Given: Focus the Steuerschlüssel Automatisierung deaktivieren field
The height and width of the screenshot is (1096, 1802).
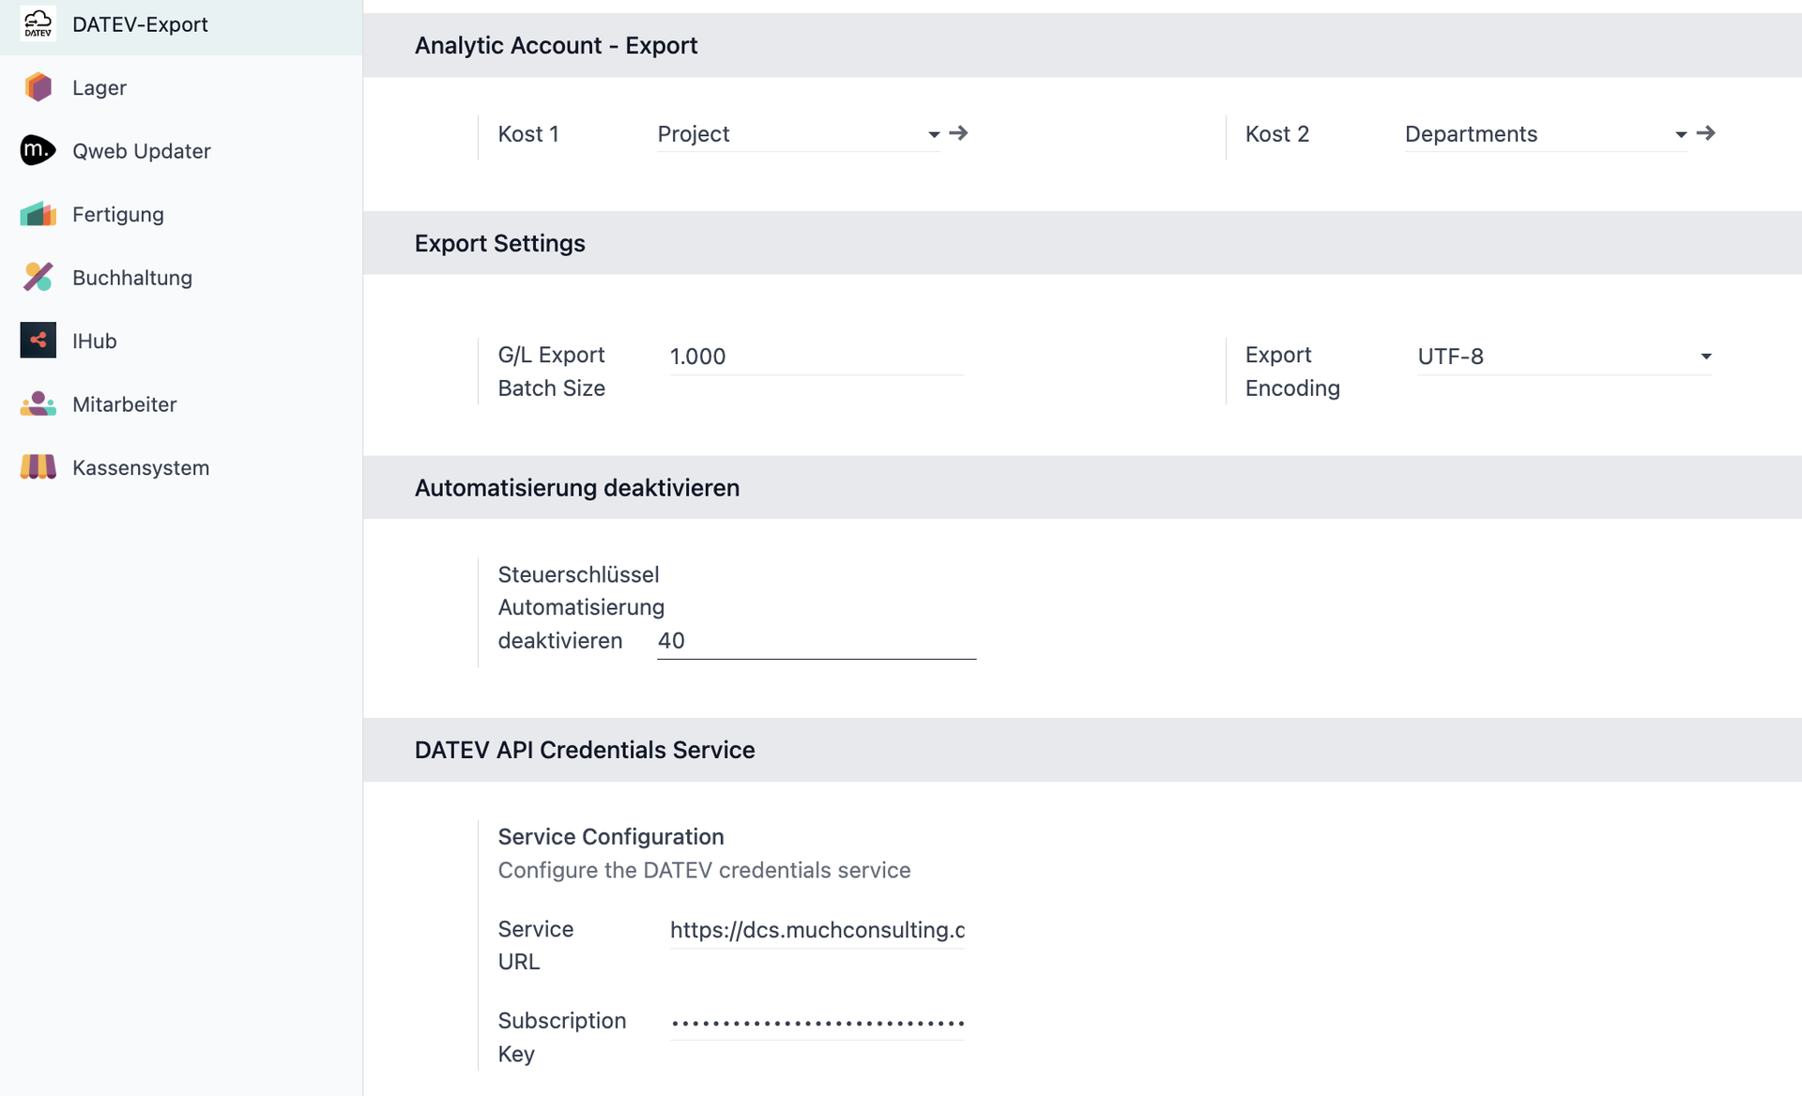Looking at the screenshot, I should 817,641.
